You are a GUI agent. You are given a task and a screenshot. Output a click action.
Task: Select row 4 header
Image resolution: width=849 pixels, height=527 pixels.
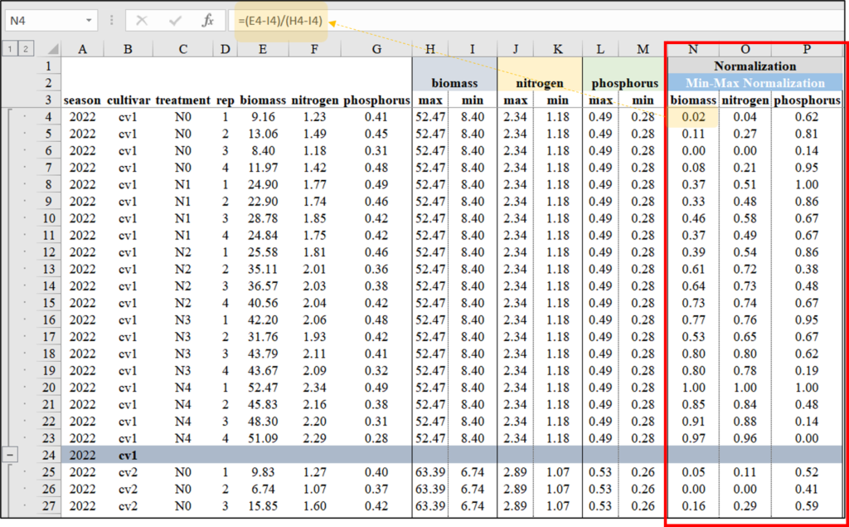point(48,117)
